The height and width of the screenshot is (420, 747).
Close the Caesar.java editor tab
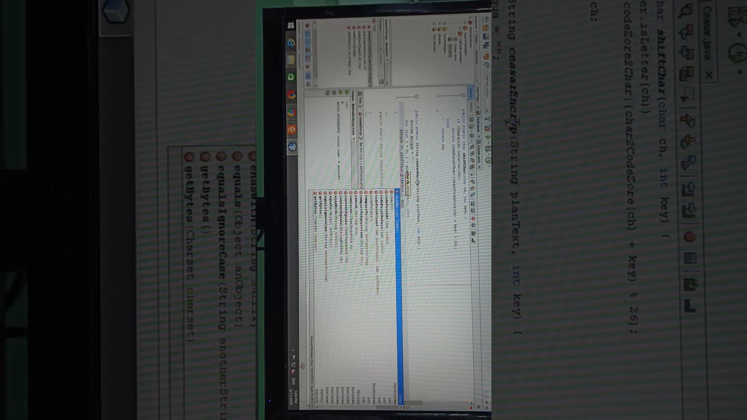[479, 167]
